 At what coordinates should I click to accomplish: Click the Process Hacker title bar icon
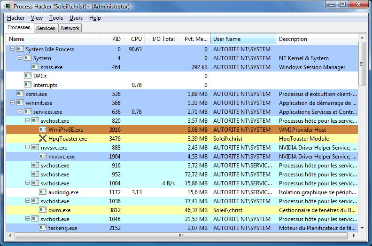[8, 7]
